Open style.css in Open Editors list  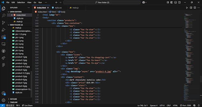(x=19, y=18)
